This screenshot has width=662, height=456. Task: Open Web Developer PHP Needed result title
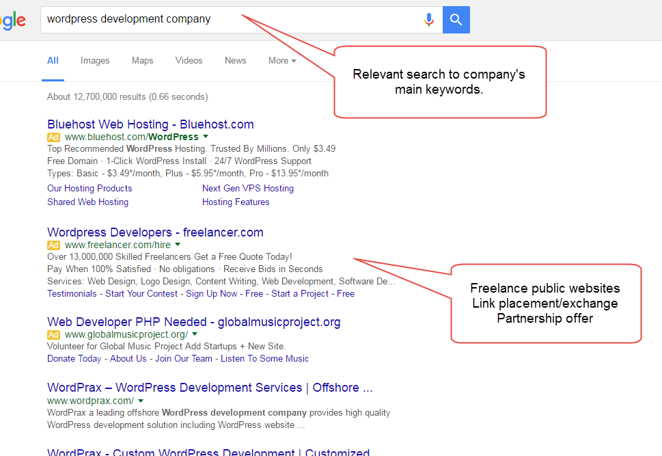click(194, 321)
